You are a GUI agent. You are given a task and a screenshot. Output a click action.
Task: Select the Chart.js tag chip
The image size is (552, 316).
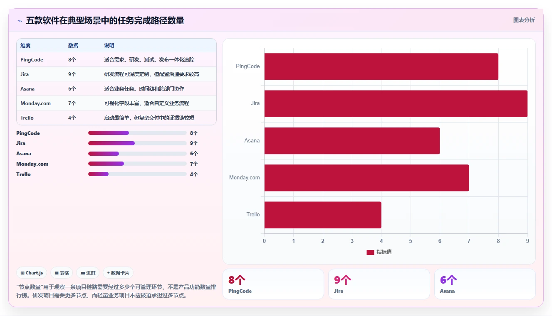point(32,273)
